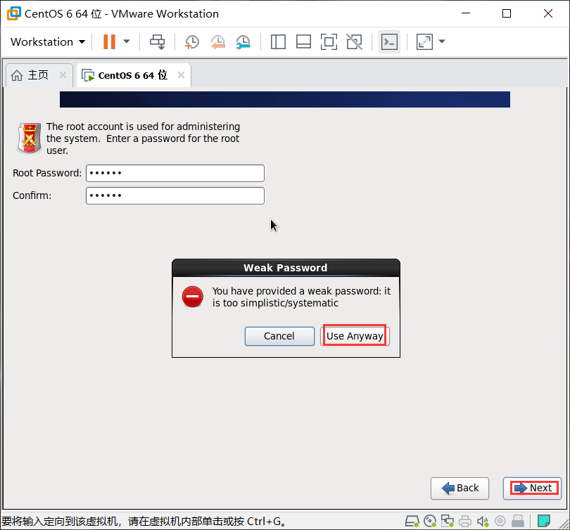Focus the Confirm password field

(175, 195)
